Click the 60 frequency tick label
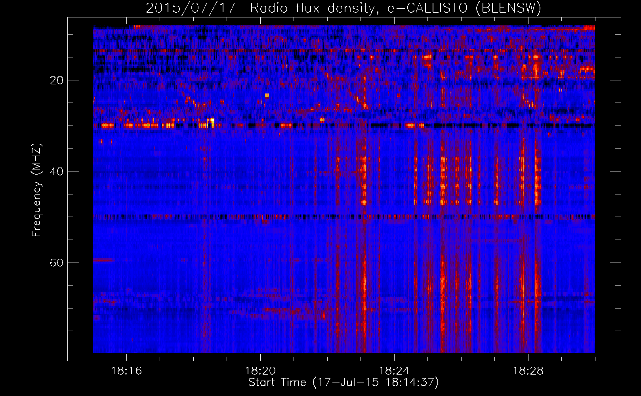The image size is (641, 396). tap(57, 263)
